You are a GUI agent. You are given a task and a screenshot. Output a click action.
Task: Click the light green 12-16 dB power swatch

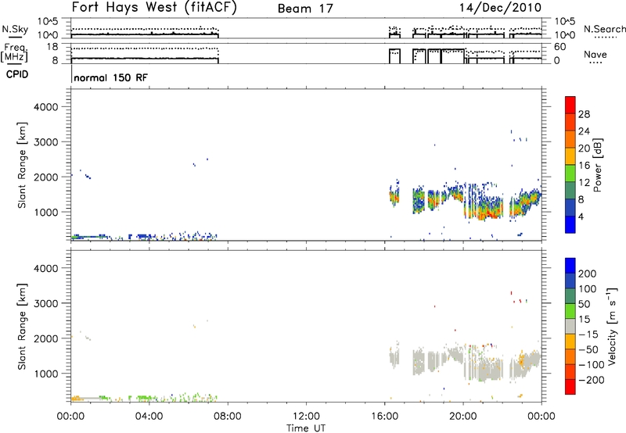point(570,174)
